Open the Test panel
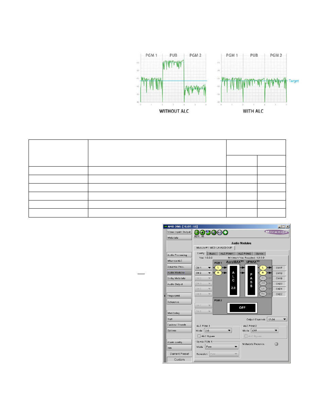This screenshot has height=419, width=324. point(179,319)
